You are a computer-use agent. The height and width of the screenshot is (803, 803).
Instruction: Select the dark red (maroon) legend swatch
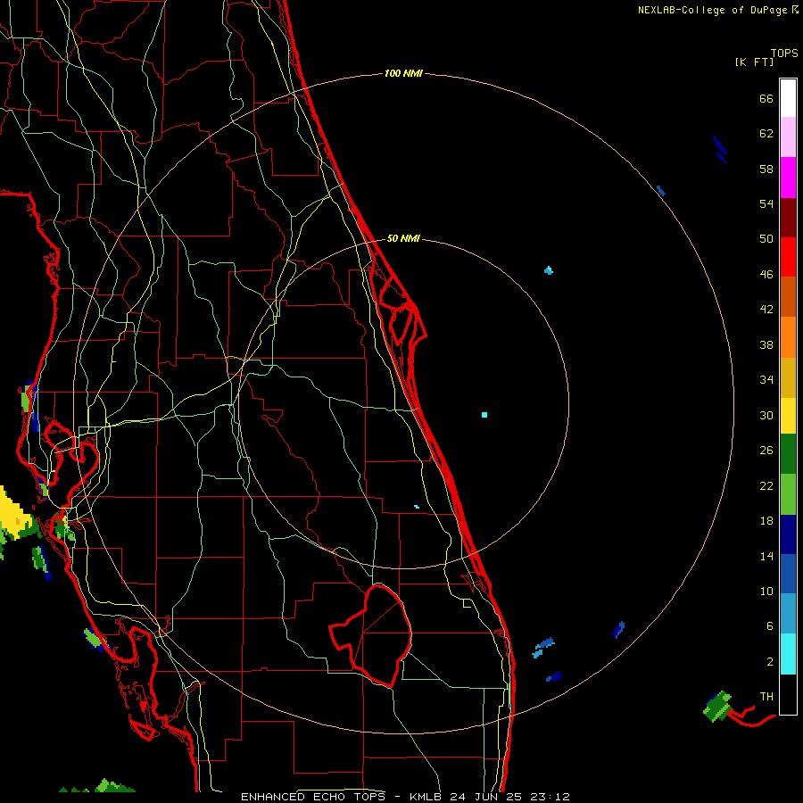coord(788,218)
